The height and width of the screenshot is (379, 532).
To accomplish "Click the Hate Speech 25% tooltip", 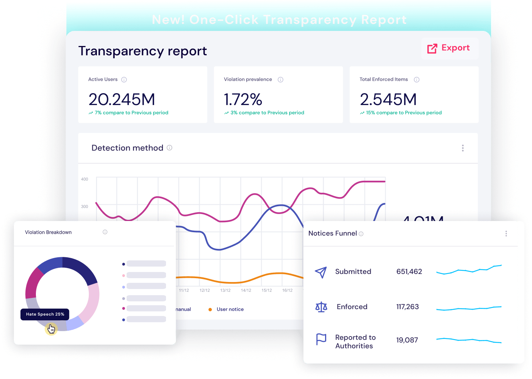I will [x=45, y=314].
